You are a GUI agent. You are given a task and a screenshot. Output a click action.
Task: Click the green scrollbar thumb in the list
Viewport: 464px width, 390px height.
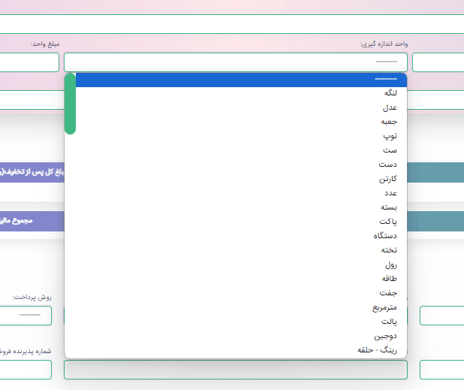[70, 104]
